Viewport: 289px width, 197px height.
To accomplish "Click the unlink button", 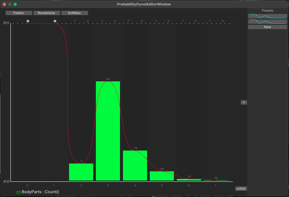I will coord(241,189).
